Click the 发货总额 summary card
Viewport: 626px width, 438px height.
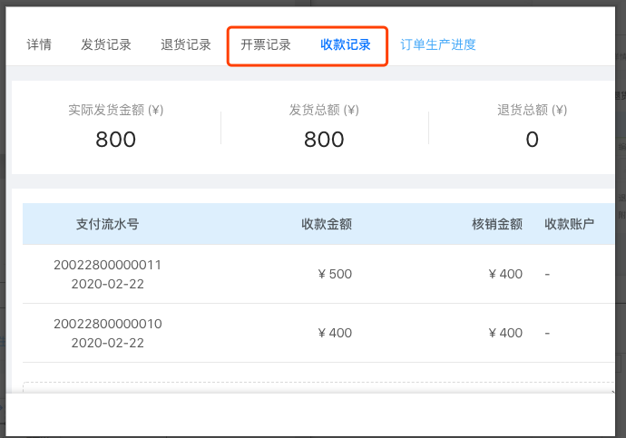[324, 128]
